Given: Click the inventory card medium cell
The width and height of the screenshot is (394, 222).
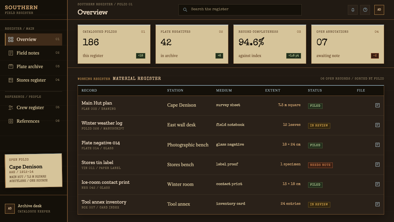Looking at the screenshot, I should coord(231,203).
